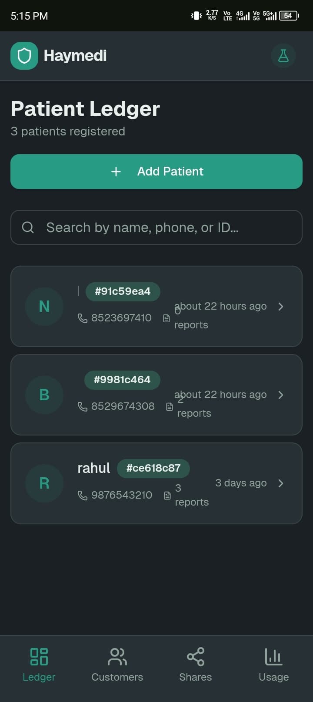Click the Haymedi shield logo icon
Screen dimensions: 313x702
coord(24,56)
